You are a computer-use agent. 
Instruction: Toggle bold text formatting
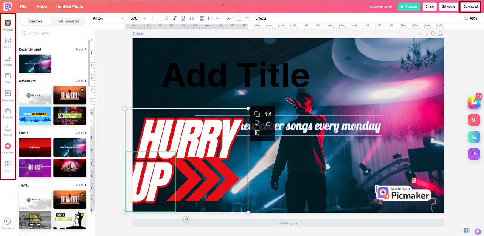coord(167,18)
